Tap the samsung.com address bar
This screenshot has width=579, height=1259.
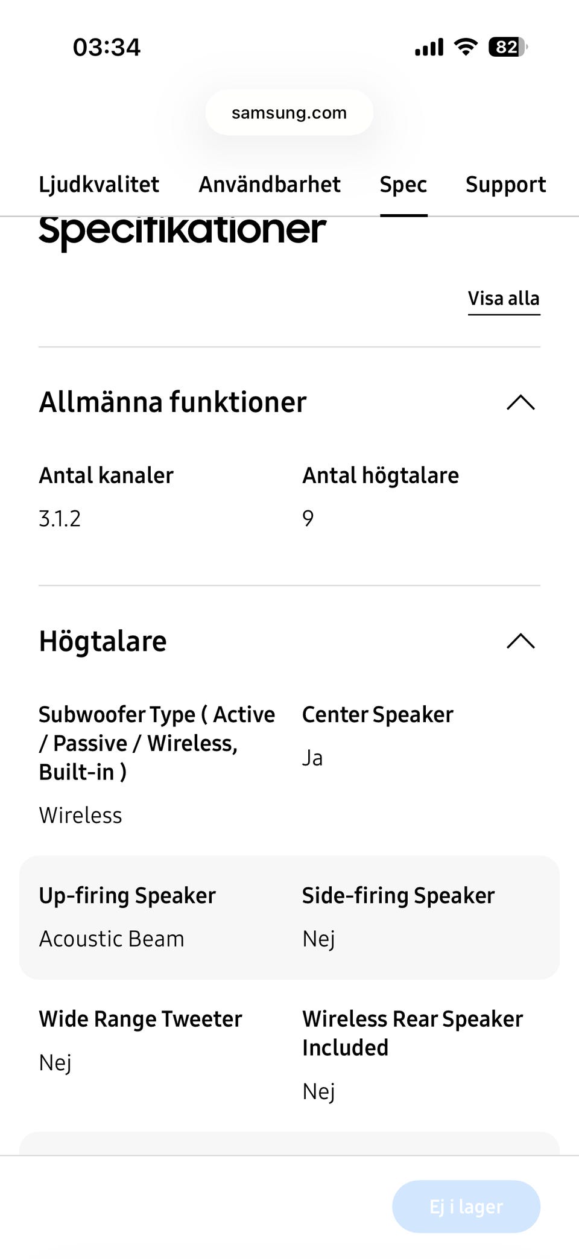coord(289,113)
